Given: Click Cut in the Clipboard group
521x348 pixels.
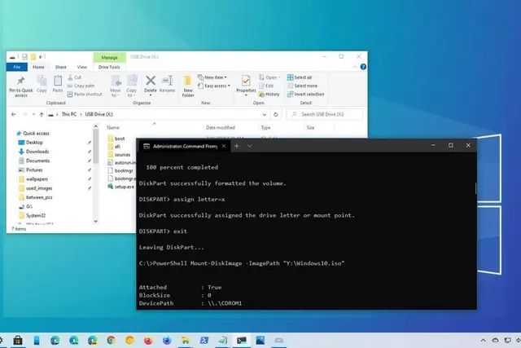Looking at the screenshot, I should click(x=74, y=77).
